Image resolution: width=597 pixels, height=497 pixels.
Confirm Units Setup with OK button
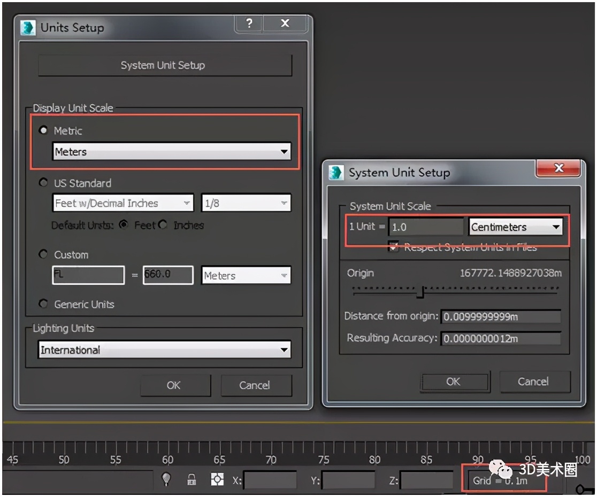click(174, 385)
